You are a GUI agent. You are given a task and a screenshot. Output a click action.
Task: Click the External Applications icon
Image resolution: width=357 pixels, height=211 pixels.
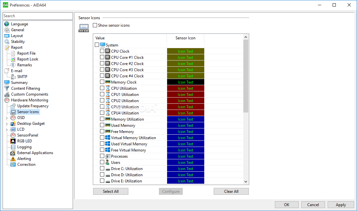13,153
